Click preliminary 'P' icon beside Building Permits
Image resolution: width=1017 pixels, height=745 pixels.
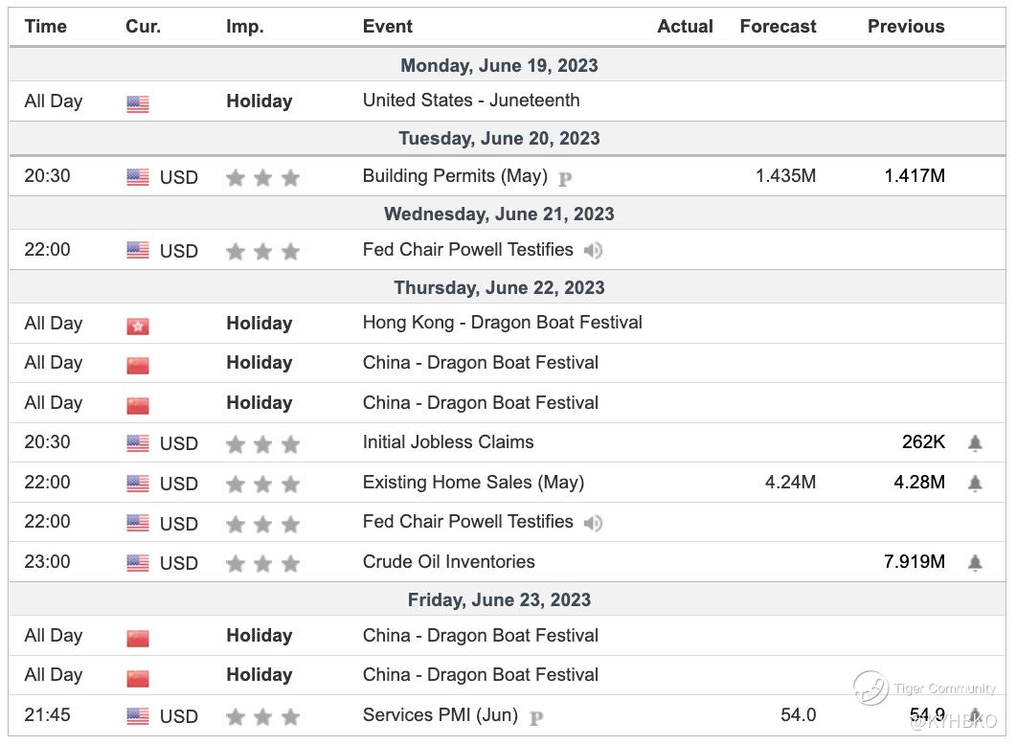(565, 178)
